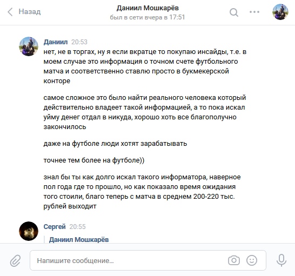Click sender name Даниил in message

click(56, 42)
